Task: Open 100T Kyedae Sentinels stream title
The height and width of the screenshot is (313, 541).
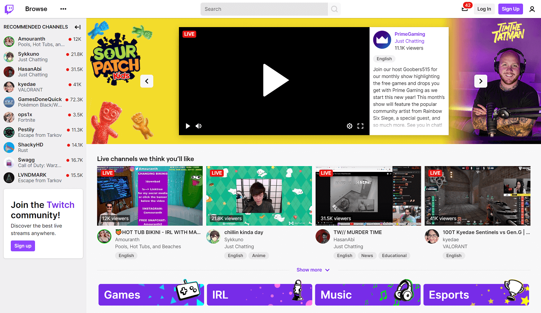Action: (486, 232)
